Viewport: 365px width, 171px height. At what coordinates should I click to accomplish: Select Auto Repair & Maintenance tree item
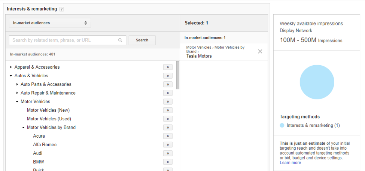click(48, 93)
